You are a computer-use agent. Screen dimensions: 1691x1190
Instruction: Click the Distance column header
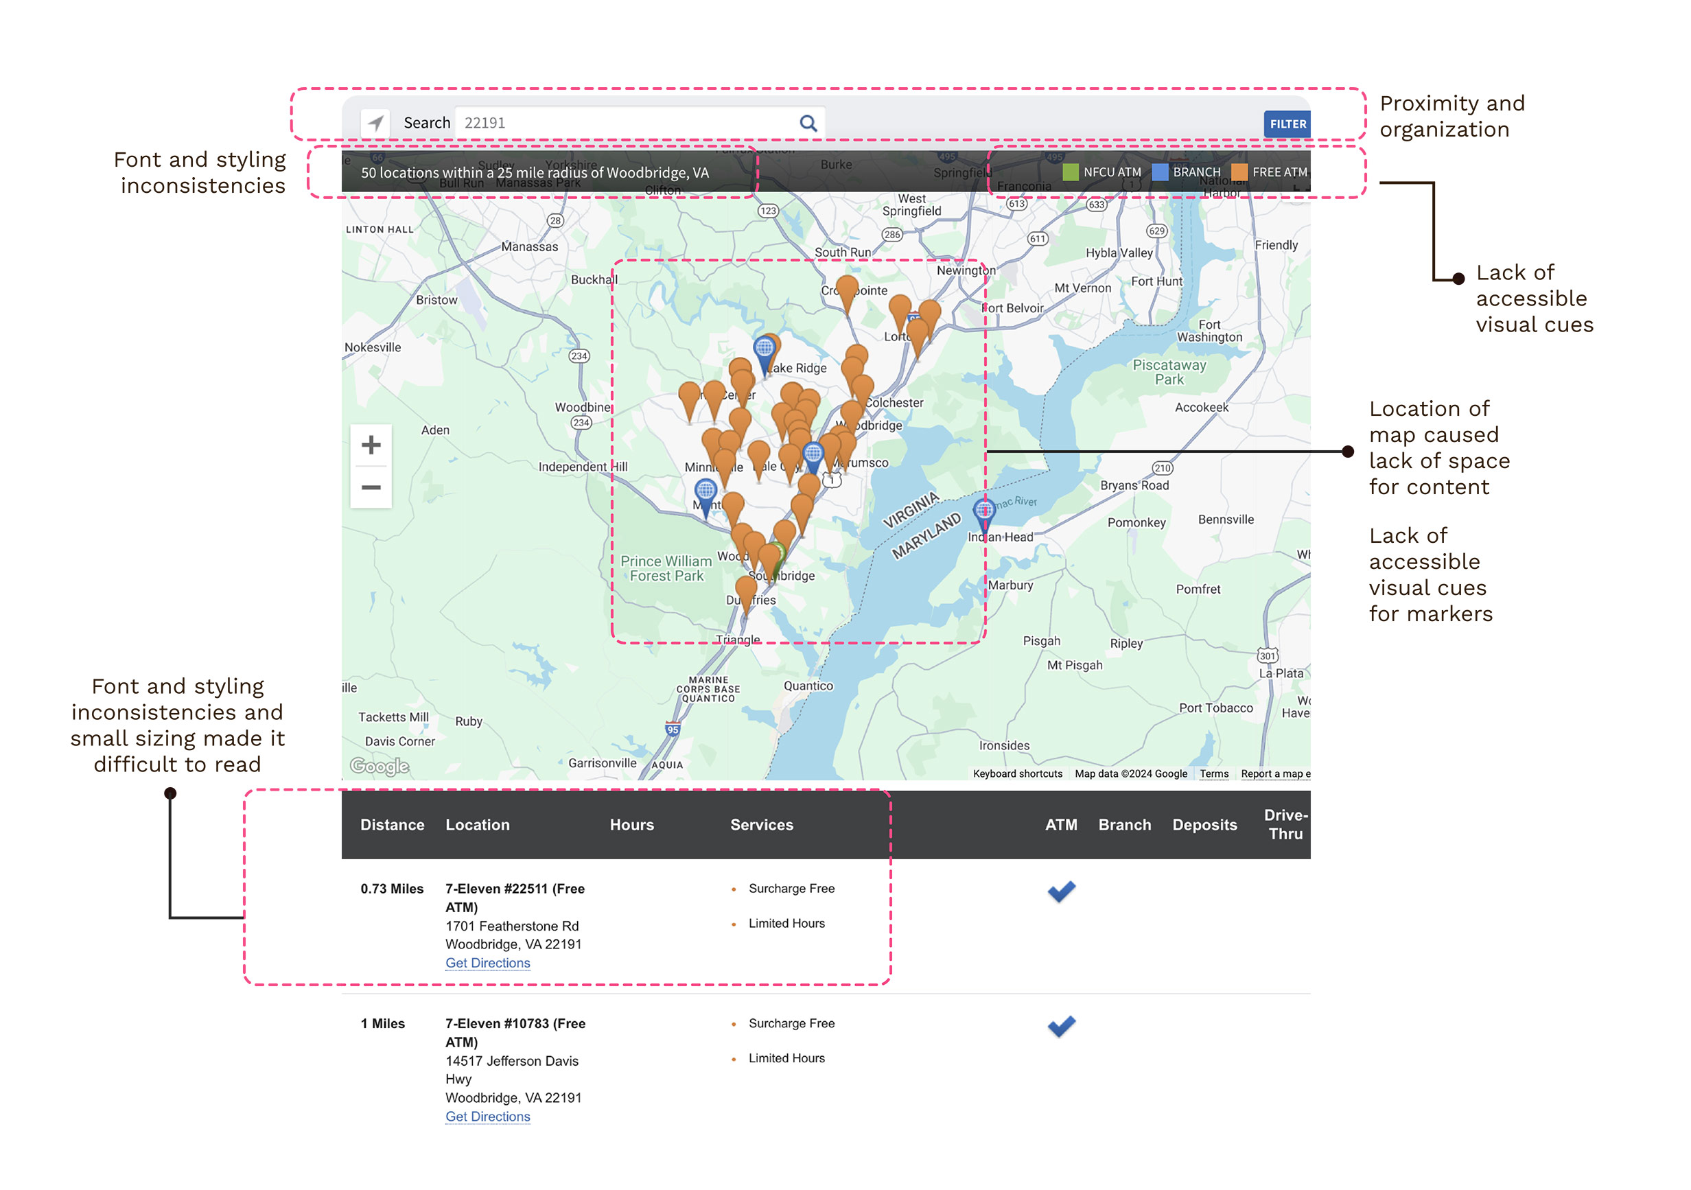pos(392,825)
